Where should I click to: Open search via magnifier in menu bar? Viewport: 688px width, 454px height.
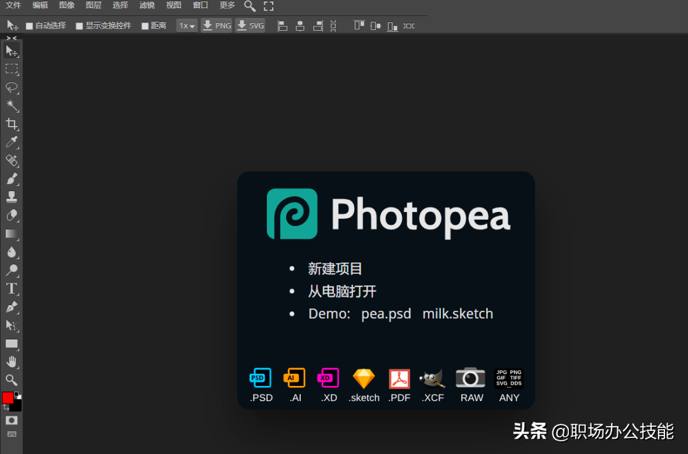250,6
